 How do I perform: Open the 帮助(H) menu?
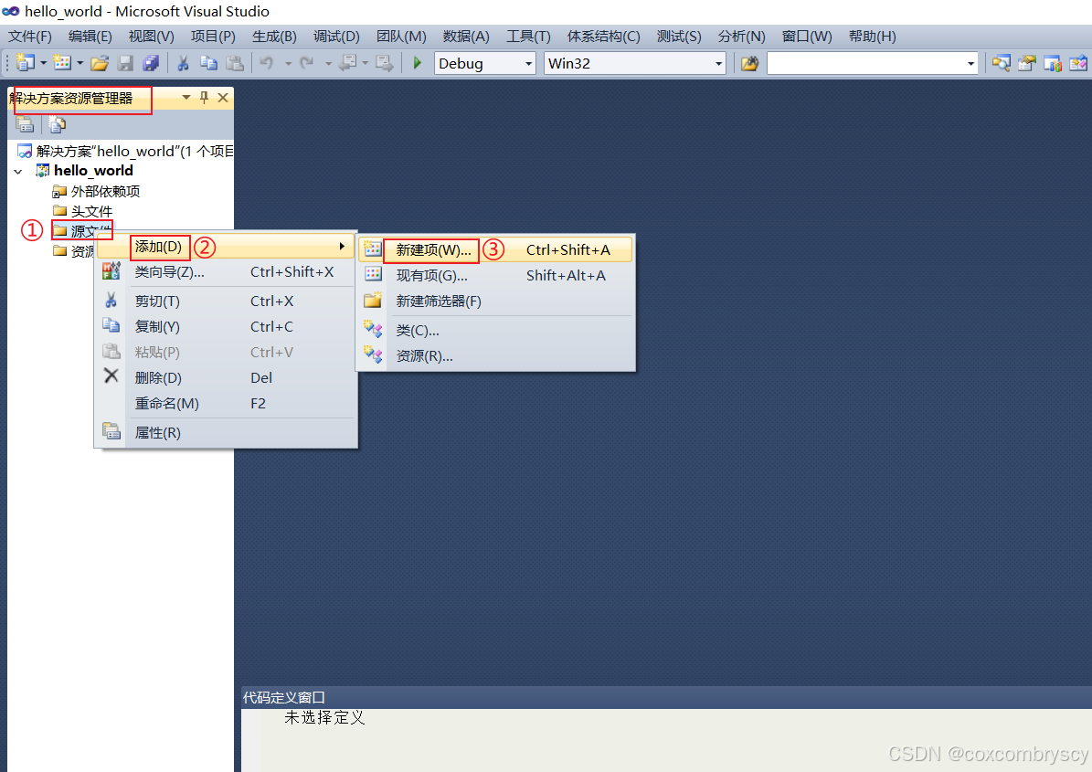(x=872, y=37)
